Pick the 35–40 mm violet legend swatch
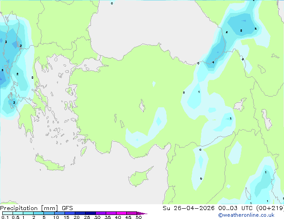 pos(111,213)
